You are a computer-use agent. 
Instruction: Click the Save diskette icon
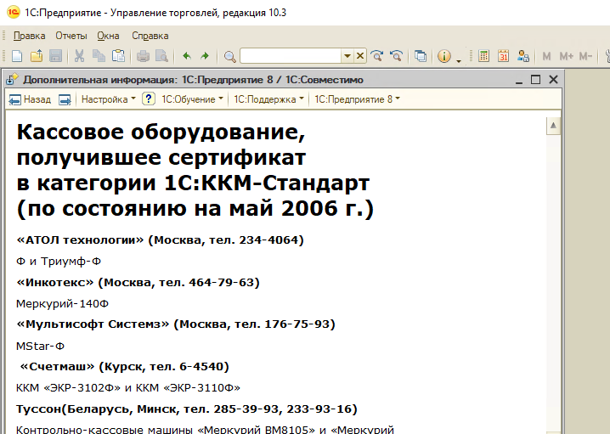(x=55, y=56)
